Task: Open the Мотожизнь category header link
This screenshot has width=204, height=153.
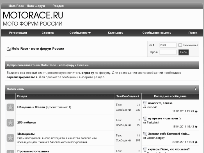Action: click(15, 89)
